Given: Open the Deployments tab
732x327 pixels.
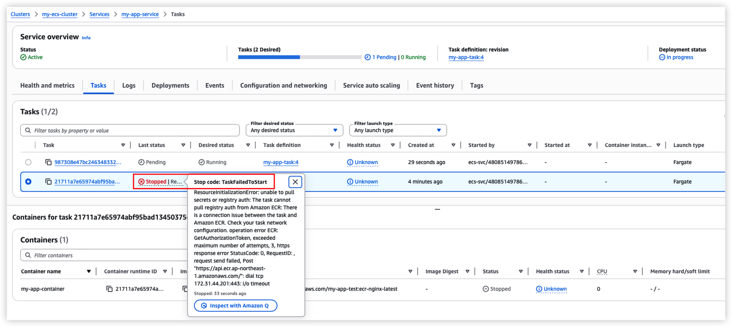Looking at the screenshot, I should [x=170, y=86].
